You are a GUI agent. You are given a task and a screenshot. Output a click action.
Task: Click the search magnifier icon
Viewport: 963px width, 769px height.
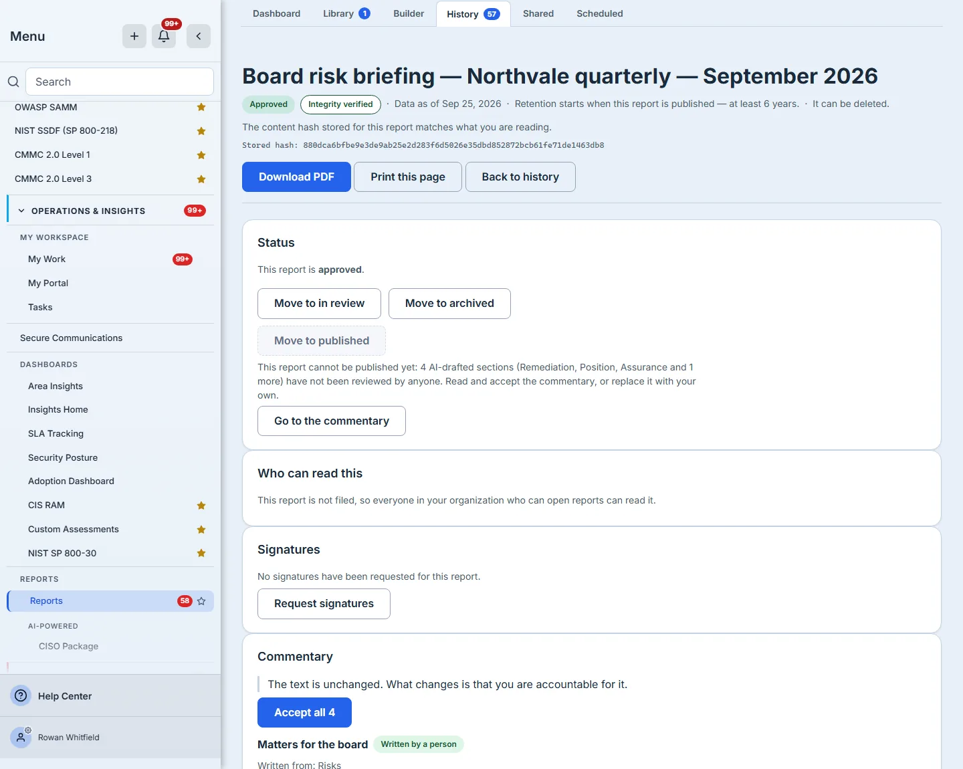pyautogui.click(x=13, y=82)
